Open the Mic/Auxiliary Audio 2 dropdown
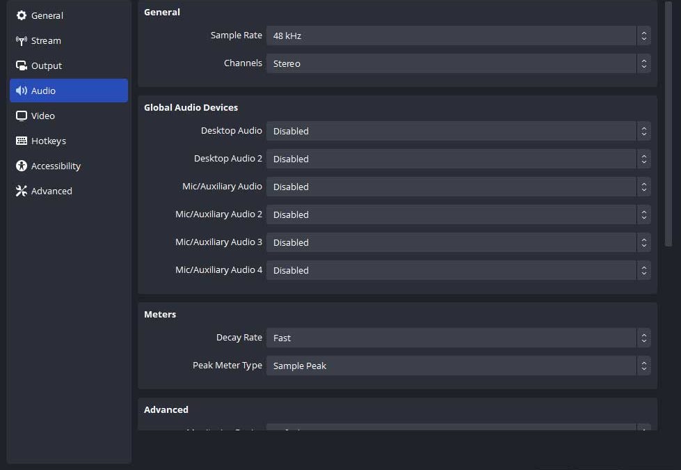 (458, 214)
